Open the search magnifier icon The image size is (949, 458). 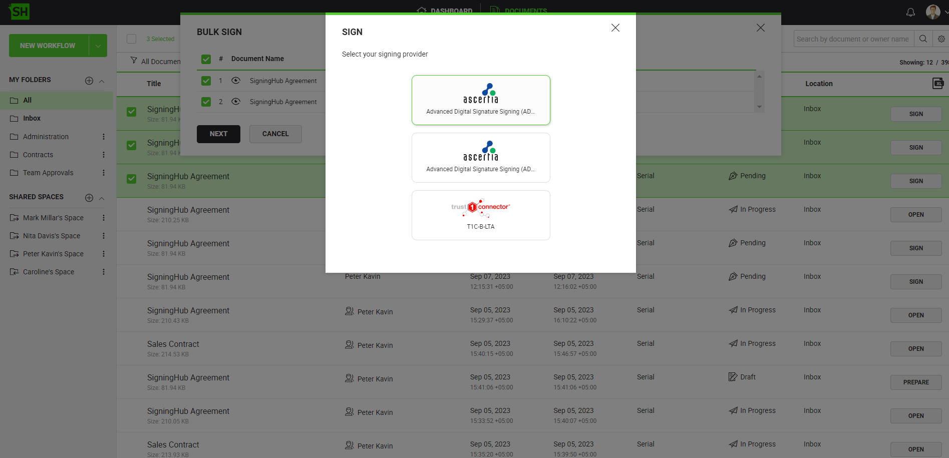923,39
